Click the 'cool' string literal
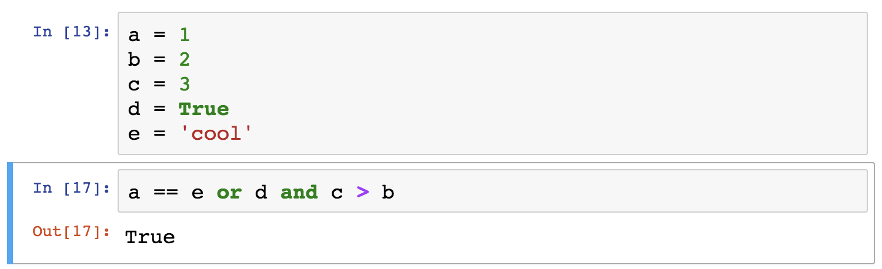 (216, 134)
